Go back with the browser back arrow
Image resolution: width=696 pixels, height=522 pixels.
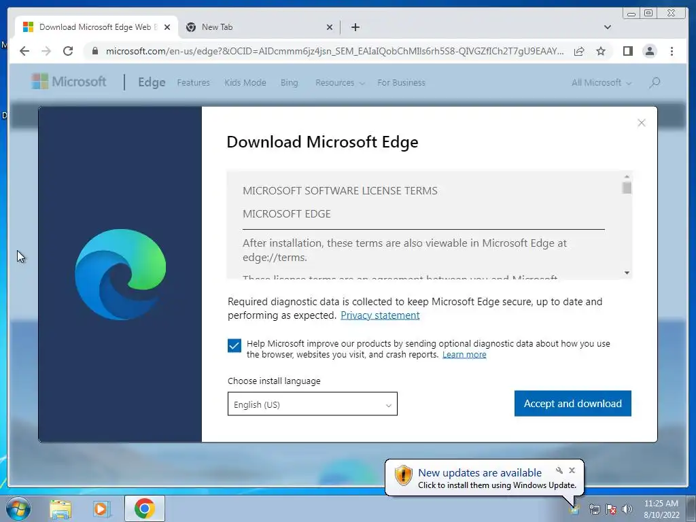point(24,51)
